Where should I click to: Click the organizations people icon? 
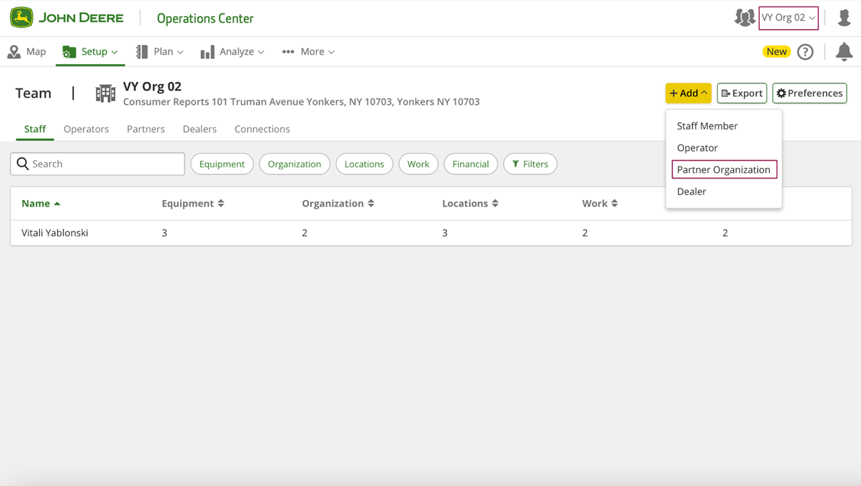tap(744, 18)
